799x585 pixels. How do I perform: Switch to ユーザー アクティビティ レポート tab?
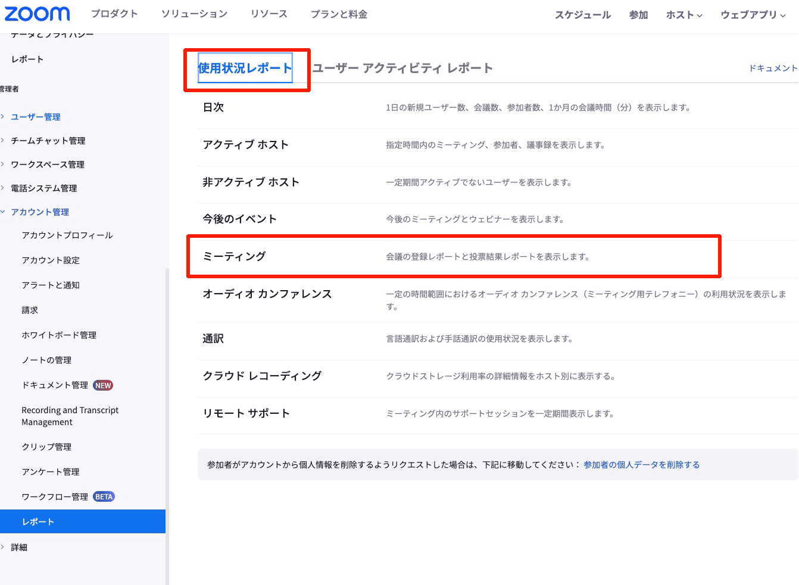tap(402, 68)
